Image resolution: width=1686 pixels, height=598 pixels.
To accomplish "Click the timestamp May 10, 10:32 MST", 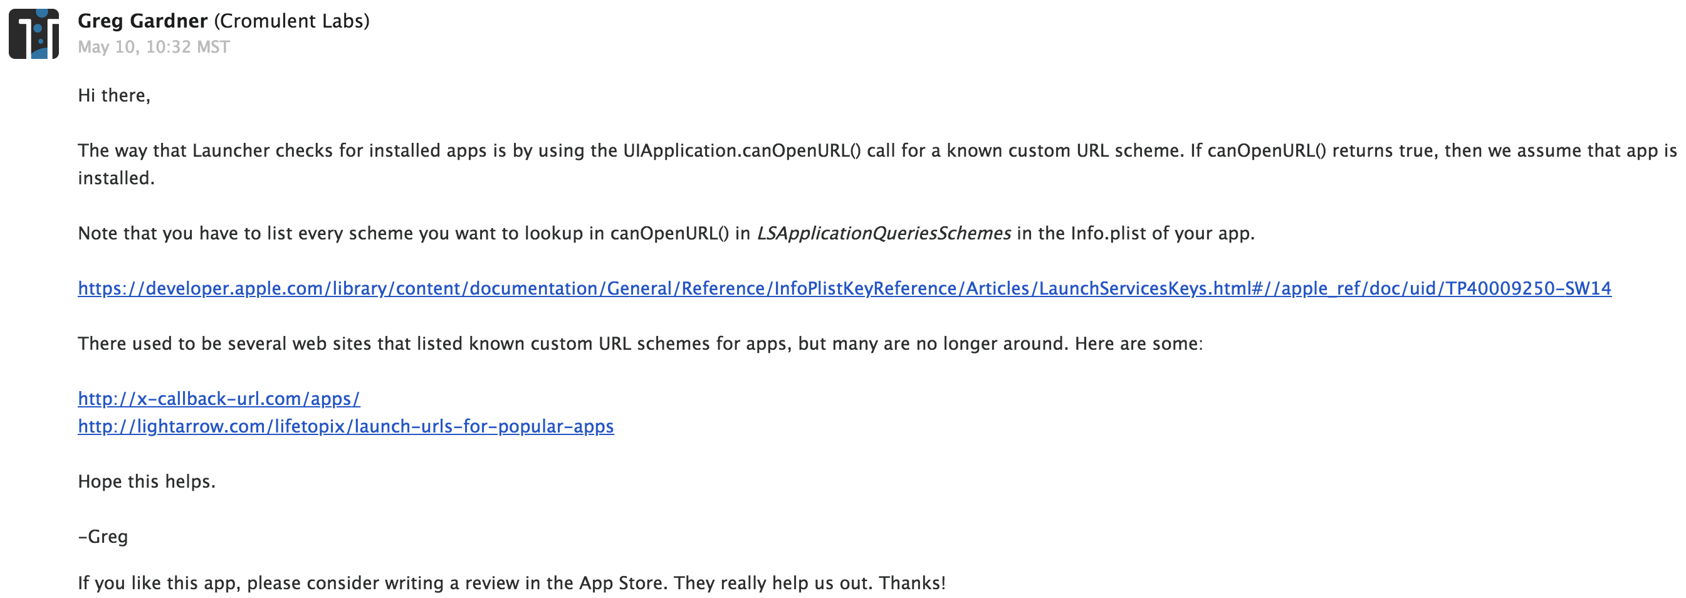I will pos(154,47).
